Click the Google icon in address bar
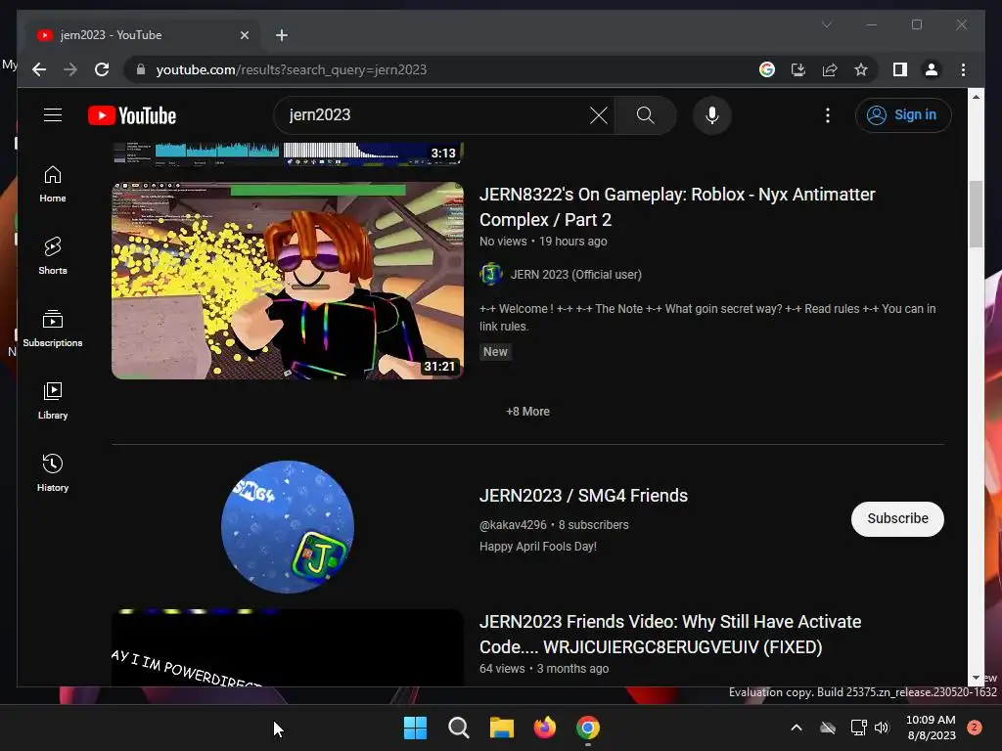Image resolution: width=1002 pixels, height=751 pixels. 767,69
